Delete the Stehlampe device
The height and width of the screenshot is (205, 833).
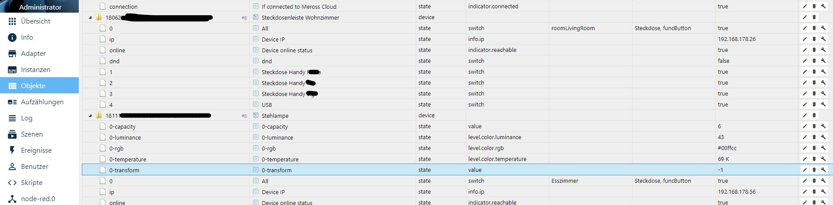pos(814,116)
